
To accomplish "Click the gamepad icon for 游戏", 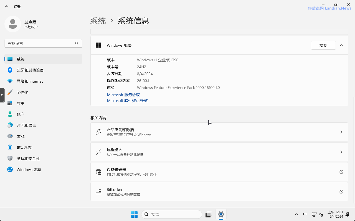I will pos(10,136).
